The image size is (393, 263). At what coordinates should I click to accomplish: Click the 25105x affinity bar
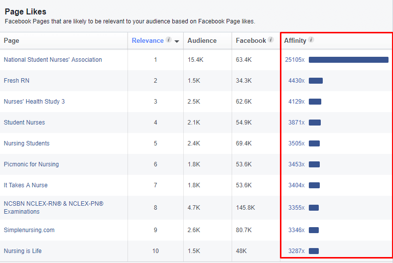349,60
